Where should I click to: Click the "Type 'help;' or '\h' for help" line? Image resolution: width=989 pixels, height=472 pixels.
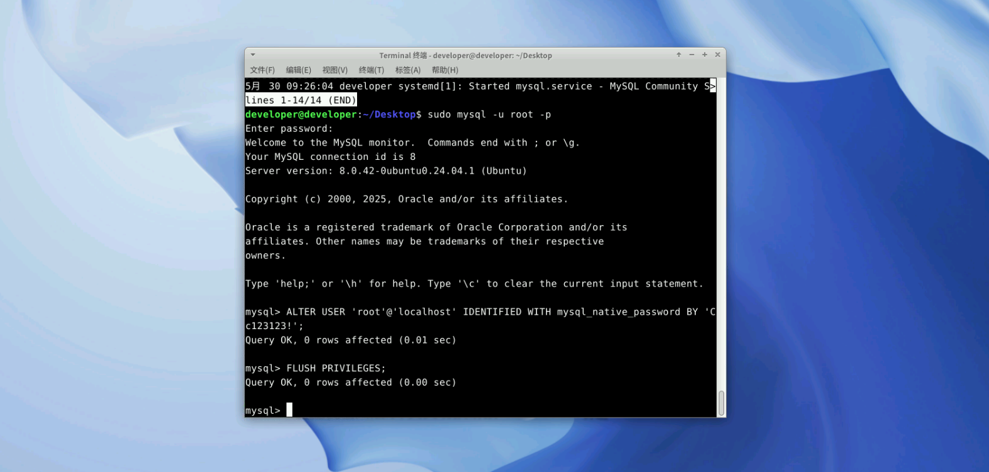click(474, 284)
